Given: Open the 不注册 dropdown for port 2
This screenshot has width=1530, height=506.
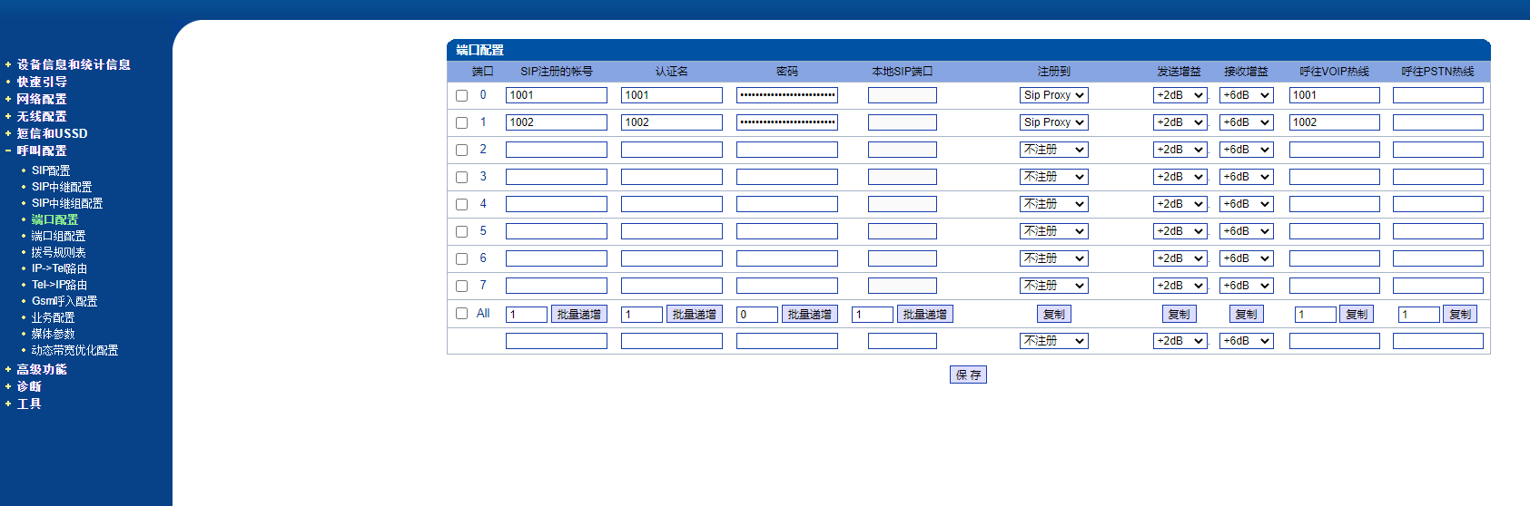Looking at the screenshot, I should point(1053,150).
